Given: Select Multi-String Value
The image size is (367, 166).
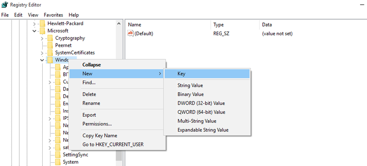Looking at the screenshot, I should 207,121.
